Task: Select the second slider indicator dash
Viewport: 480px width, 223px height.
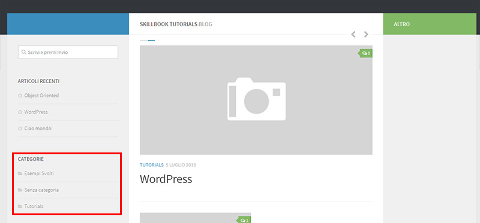Action: point(151,40)
